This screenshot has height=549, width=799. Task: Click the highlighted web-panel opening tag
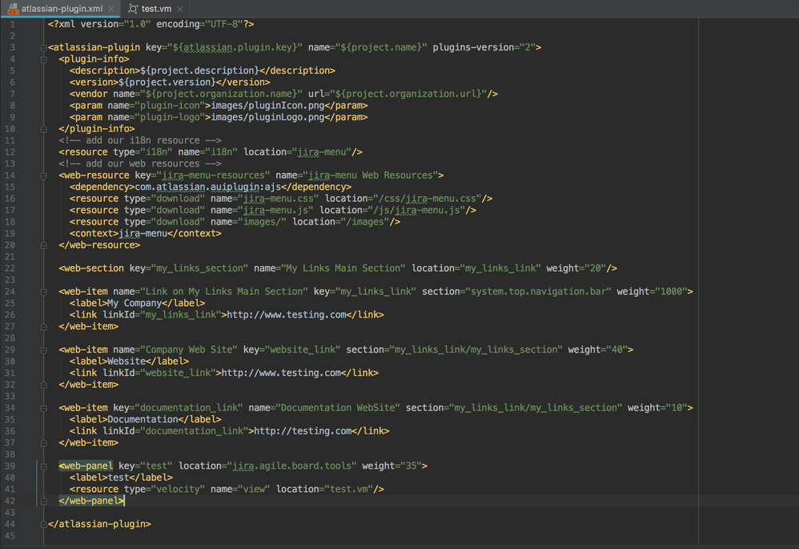coord(86,466)
